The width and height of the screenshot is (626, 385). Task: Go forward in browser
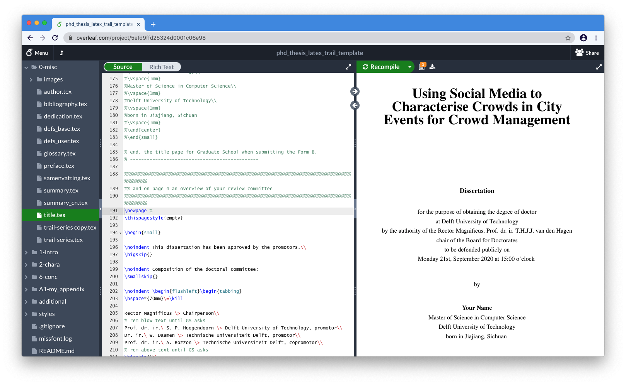click(x=43, y=38)
